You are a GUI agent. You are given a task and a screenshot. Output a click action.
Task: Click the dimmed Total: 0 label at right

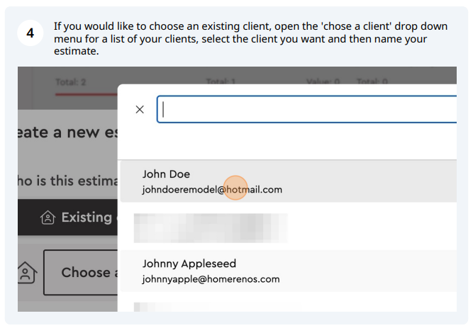click(372, 81)
